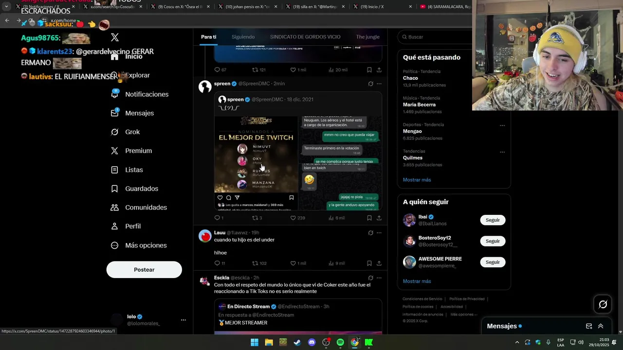Viewport: 623px width, 350px height.
Task: Open Discord from the taskbar
Action: point(311,342)
